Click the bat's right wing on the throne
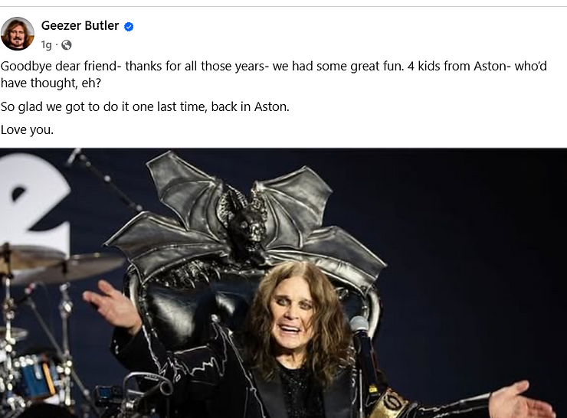567x418 pixels. point(322,218)
